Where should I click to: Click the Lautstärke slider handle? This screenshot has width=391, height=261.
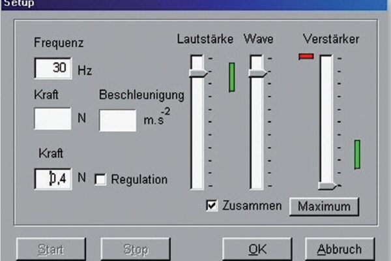pyautogui.click(x=197, y=73)
